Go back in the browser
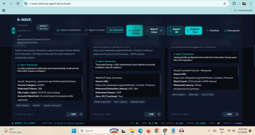255x135 pixels. (4, 3)
